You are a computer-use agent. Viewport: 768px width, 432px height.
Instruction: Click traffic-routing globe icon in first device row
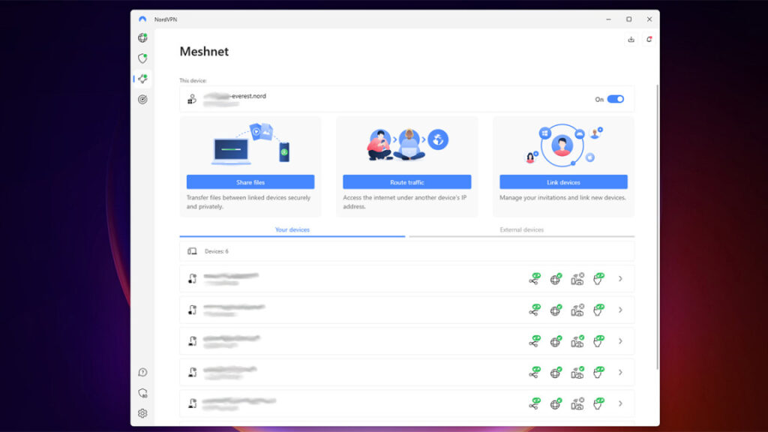pyautogui.click(x=556, y=279)
